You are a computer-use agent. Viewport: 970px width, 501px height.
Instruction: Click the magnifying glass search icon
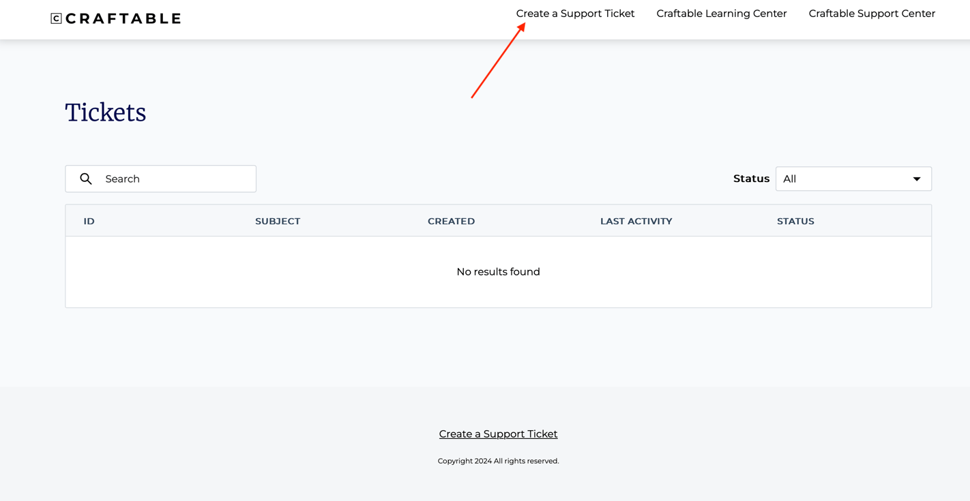[85, 179]
